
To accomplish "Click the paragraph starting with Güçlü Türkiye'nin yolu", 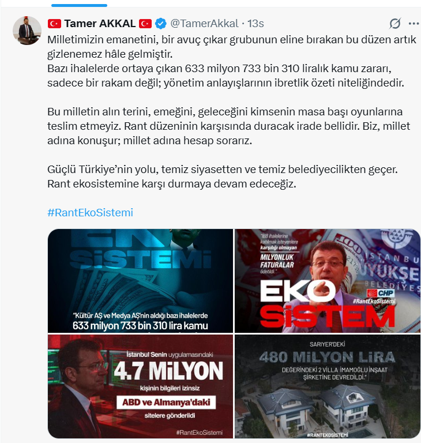I will tap(223, 177).
